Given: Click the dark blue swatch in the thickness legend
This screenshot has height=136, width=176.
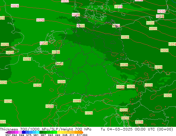Looking at the screenshot, I should click(x=24, y=132).
